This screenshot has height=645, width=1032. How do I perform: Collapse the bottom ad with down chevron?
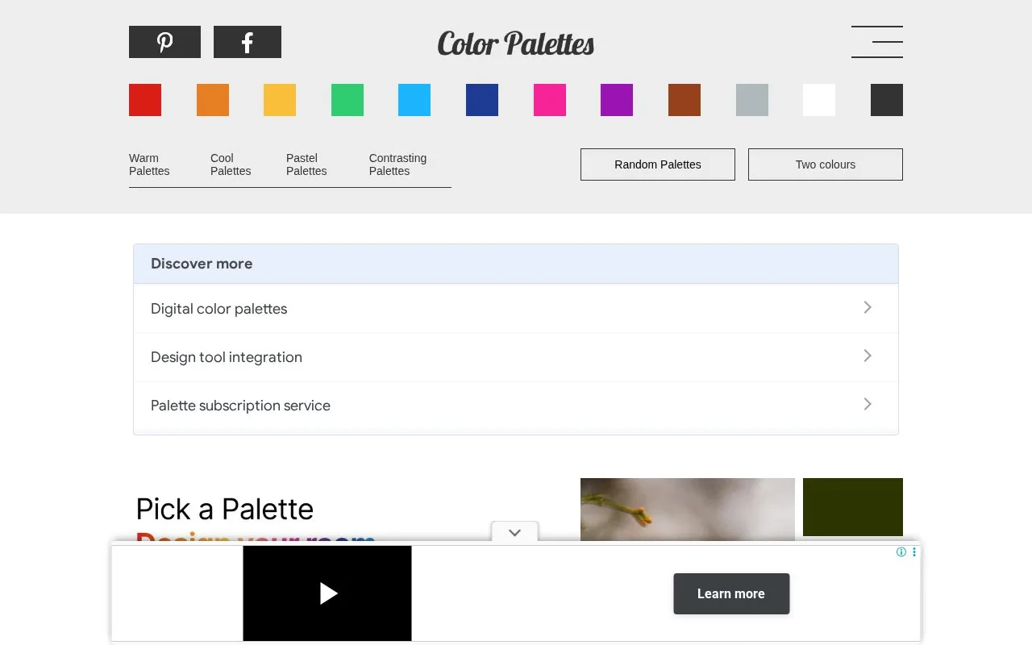click(x=514, y=533)
